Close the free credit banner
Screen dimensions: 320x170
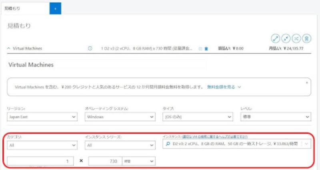point(307,82)
